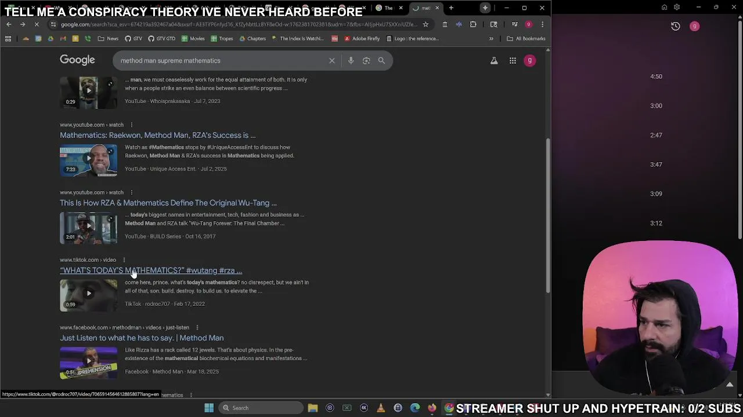Go back to previous page in Chrome

[x=8, y=24]
